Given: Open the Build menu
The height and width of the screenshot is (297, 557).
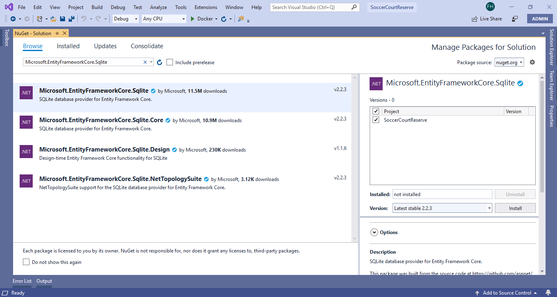Looking at the screenshot, I should (97, 7).
